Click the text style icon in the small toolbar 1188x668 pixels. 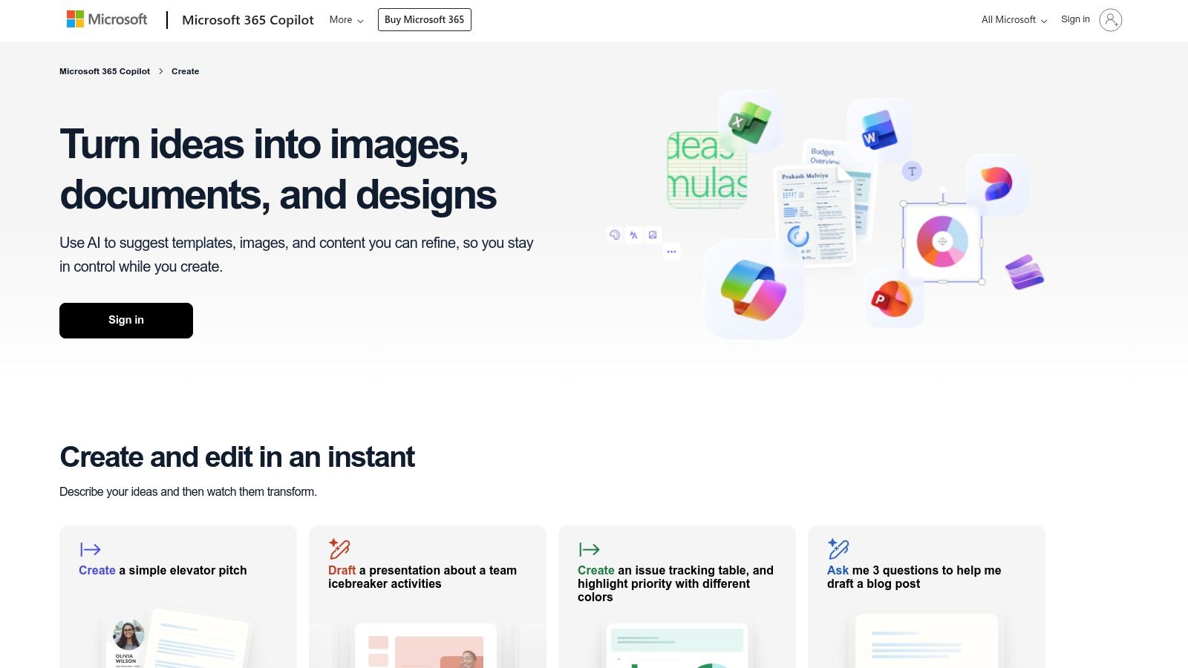[x=633, y=235]
